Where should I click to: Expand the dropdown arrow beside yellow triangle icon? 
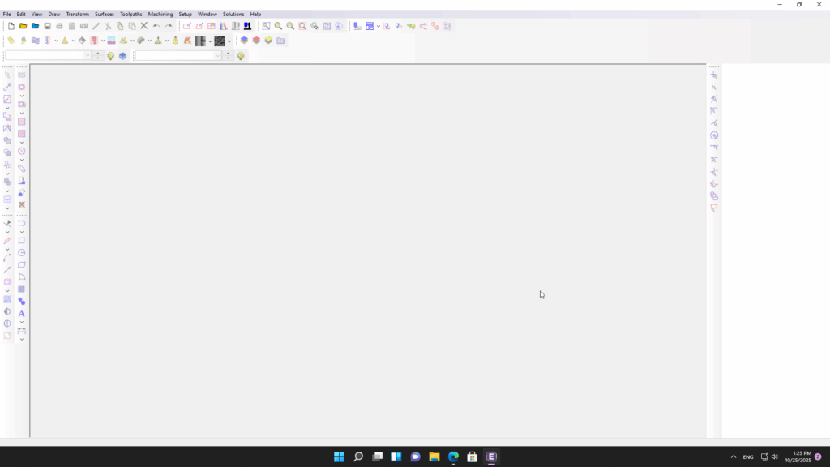pyautogui.click(x=73, y=41)
